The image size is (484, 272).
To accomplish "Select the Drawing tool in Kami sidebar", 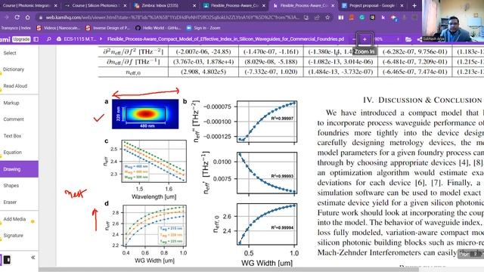I will [19, 169].
